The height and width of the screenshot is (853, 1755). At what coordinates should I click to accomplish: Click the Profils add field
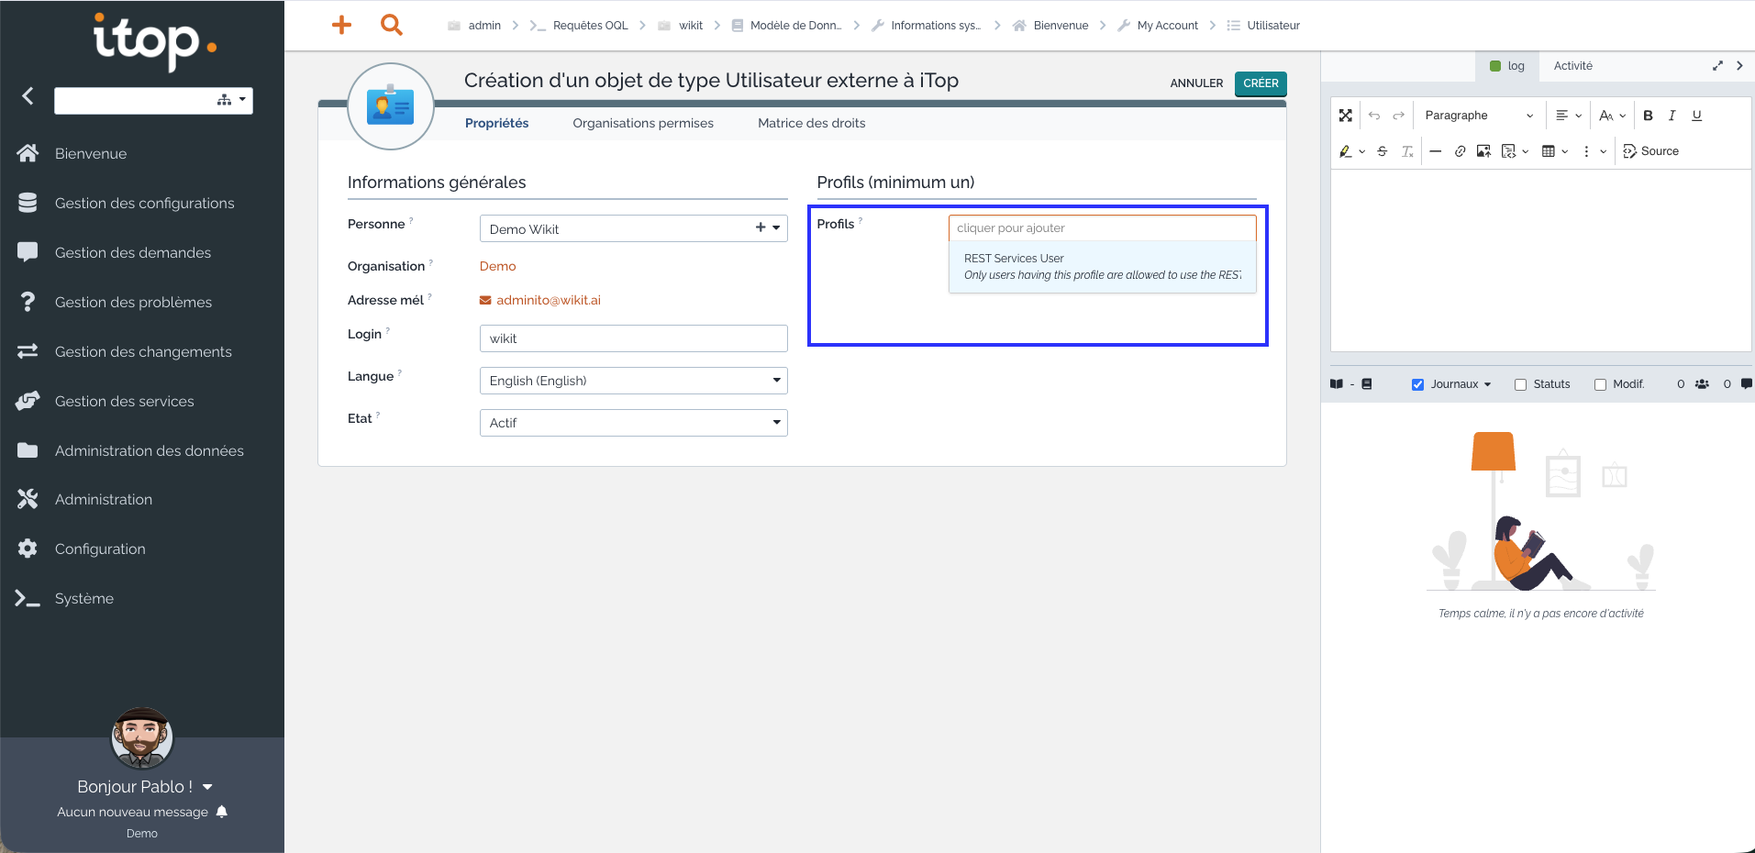(1102, 228)
